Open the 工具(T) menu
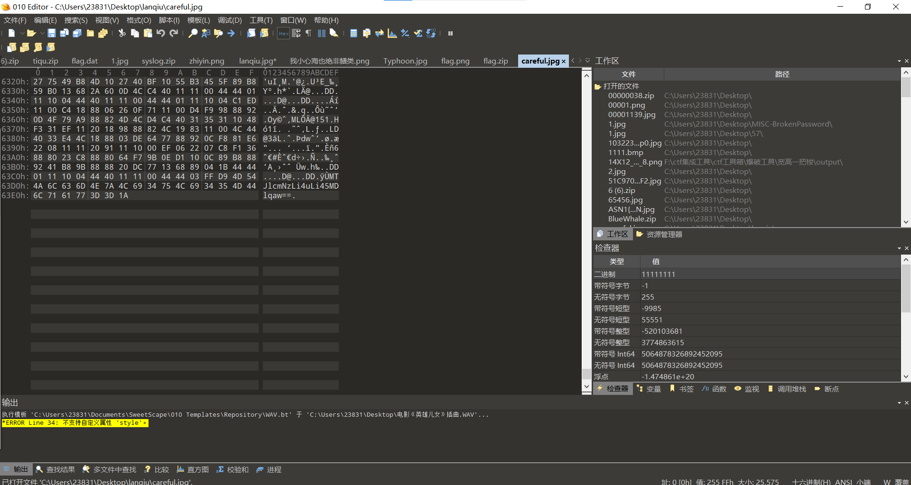Viewport: 911px width, 485px height. 261,20
